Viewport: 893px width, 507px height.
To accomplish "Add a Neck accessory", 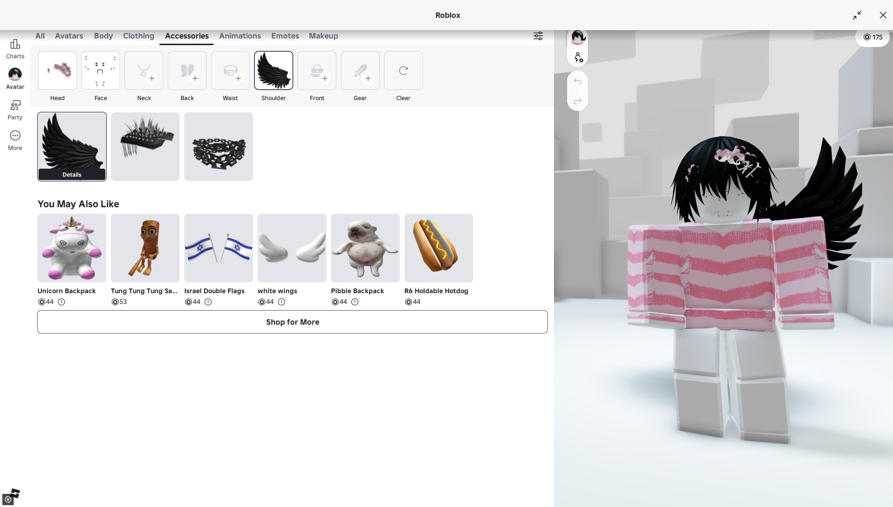I will (x=144, y=70).
